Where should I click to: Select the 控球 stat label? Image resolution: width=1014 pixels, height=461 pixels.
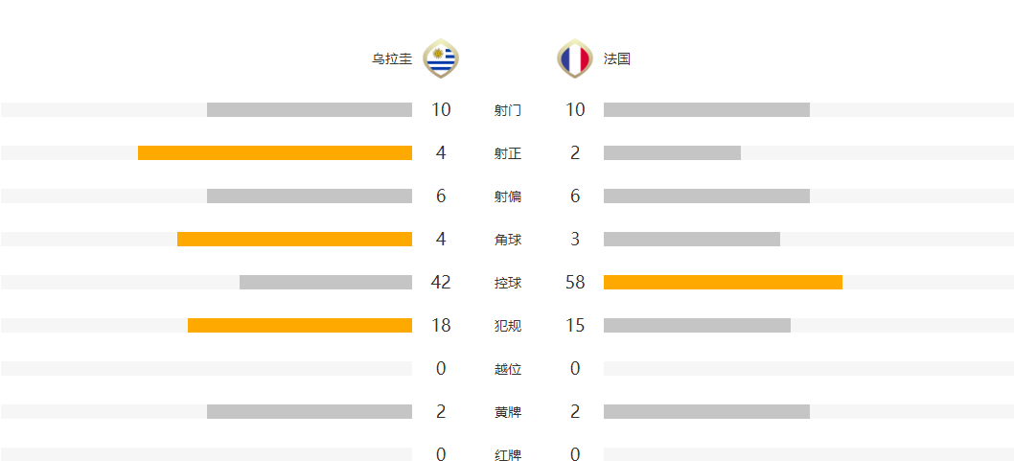click(508, 283)
